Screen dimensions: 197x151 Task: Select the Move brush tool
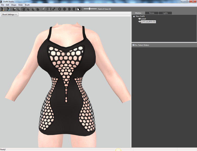pyautogui.click(x=33, y=9)
